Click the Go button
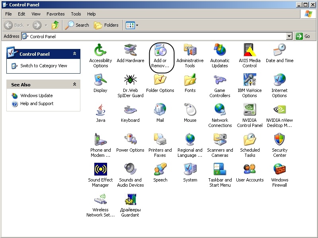The image size is (318, 238). pyautogui.click(x=303, y=36)
